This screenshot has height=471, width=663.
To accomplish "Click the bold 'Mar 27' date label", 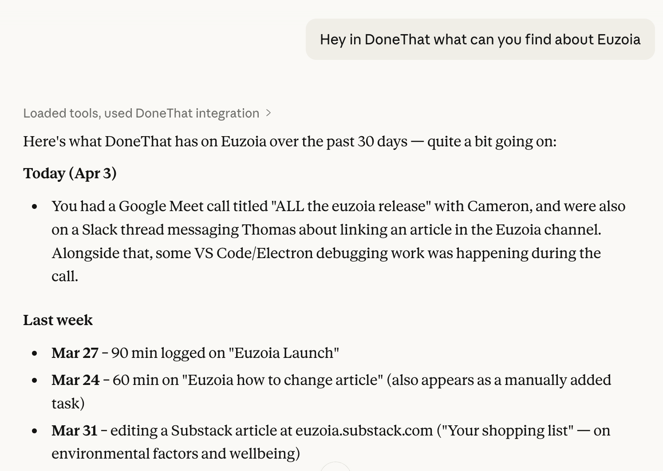I will click(75, 353).
